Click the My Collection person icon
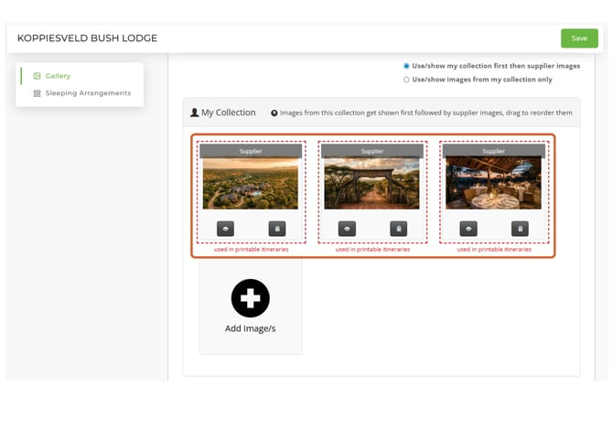613x441 pixels. click(x=194, y=113)
